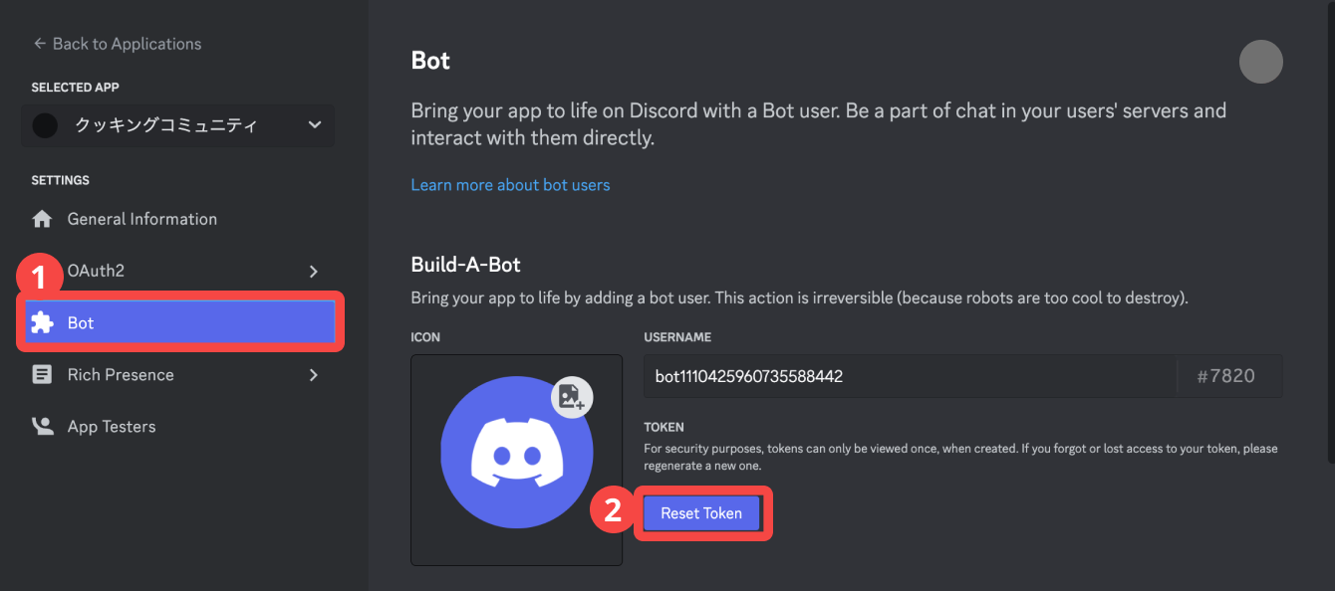Expand the Rich Presence chevron
This screenshot has height=591, width=1335.
[x=314, y=375]
